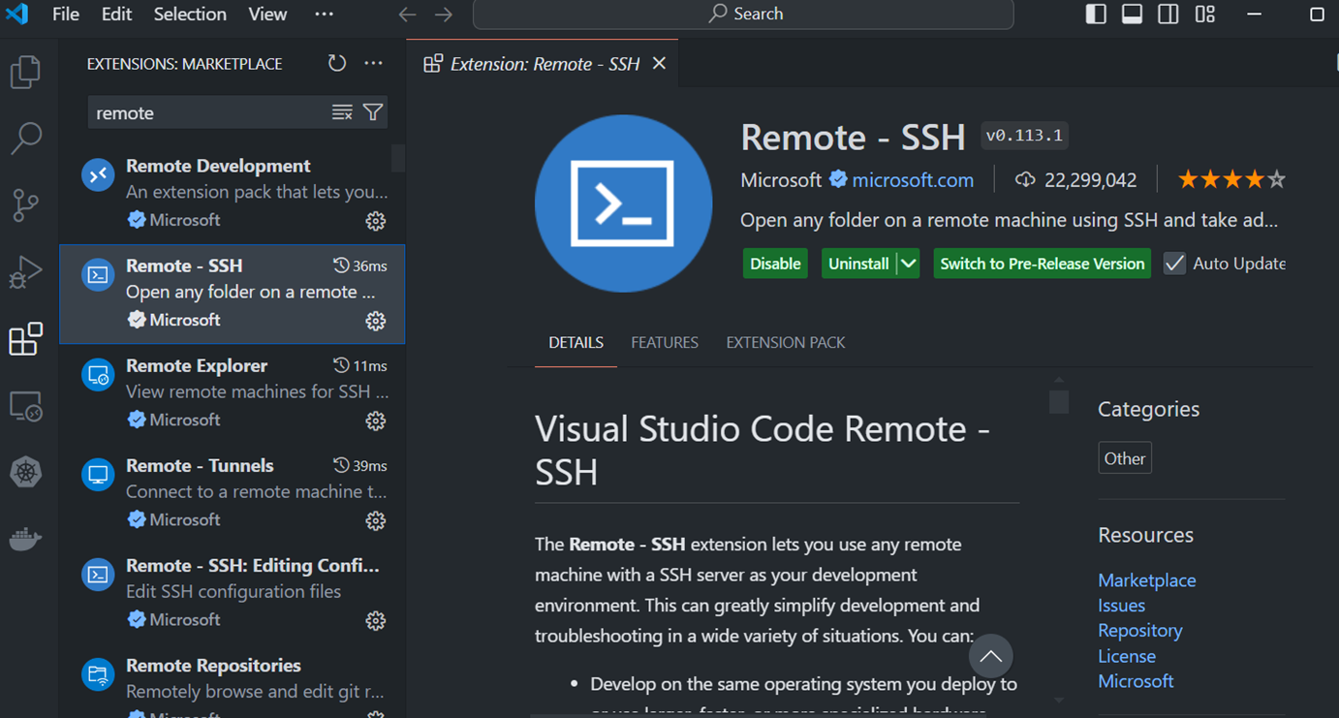Switch to DETAILS tab

point(576,343)
